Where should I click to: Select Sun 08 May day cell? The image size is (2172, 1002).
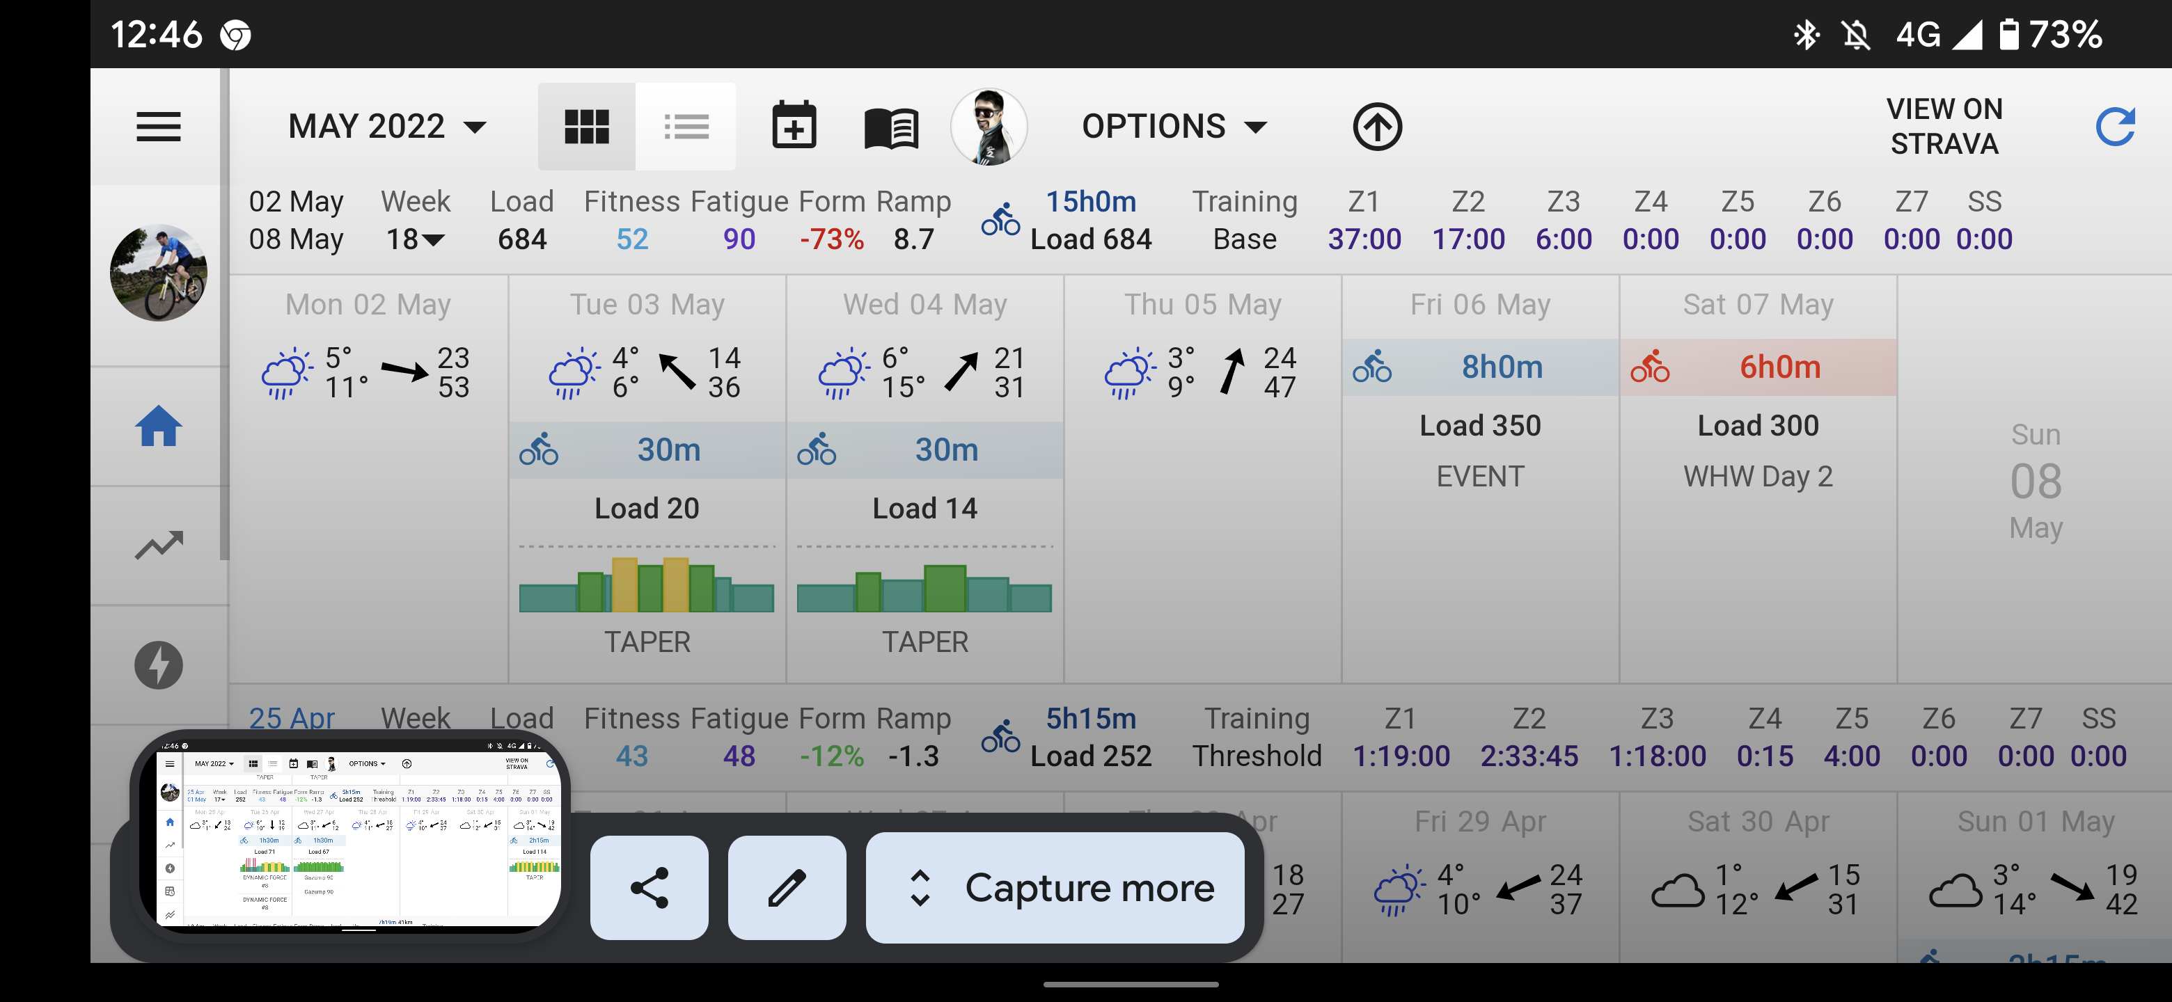(2036, 480)
